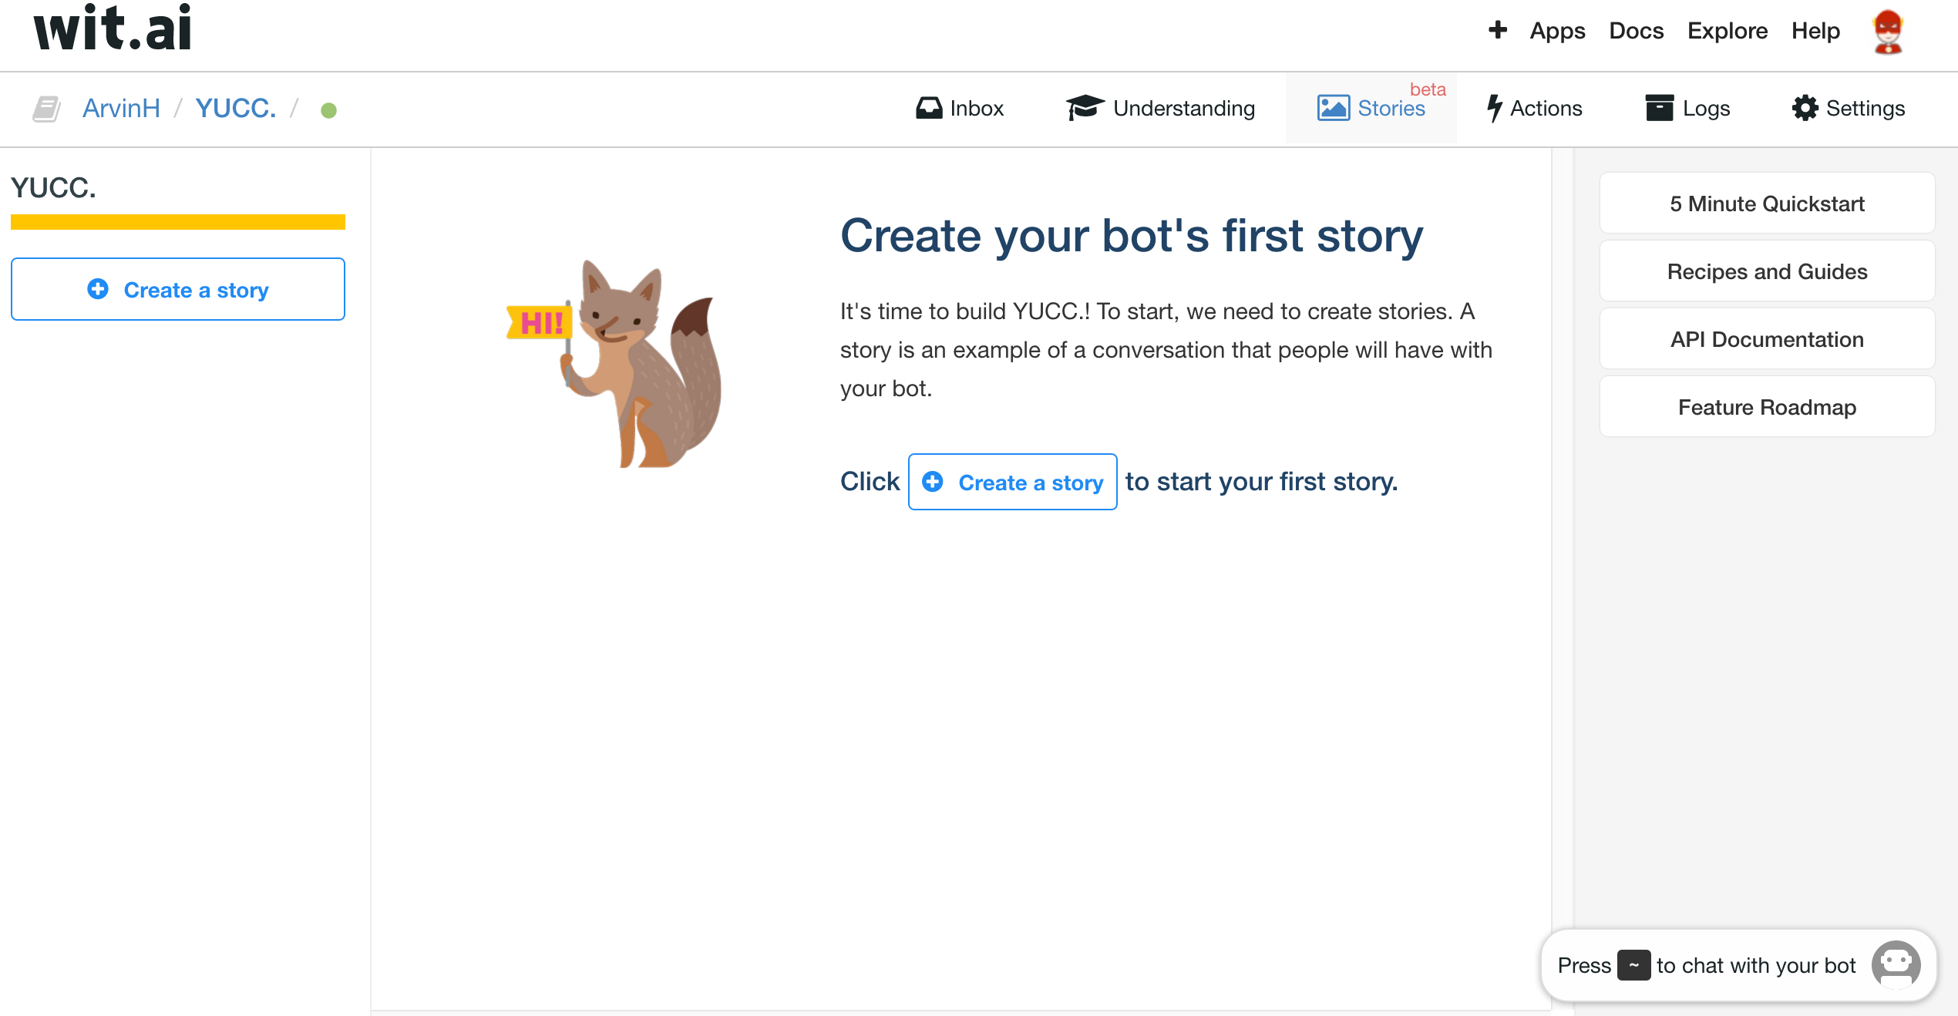The width and height of the screenshot is (1958, 1016).
Task: Open the Actions tab
Action: pyautogui.click(x=1534, y=108)
